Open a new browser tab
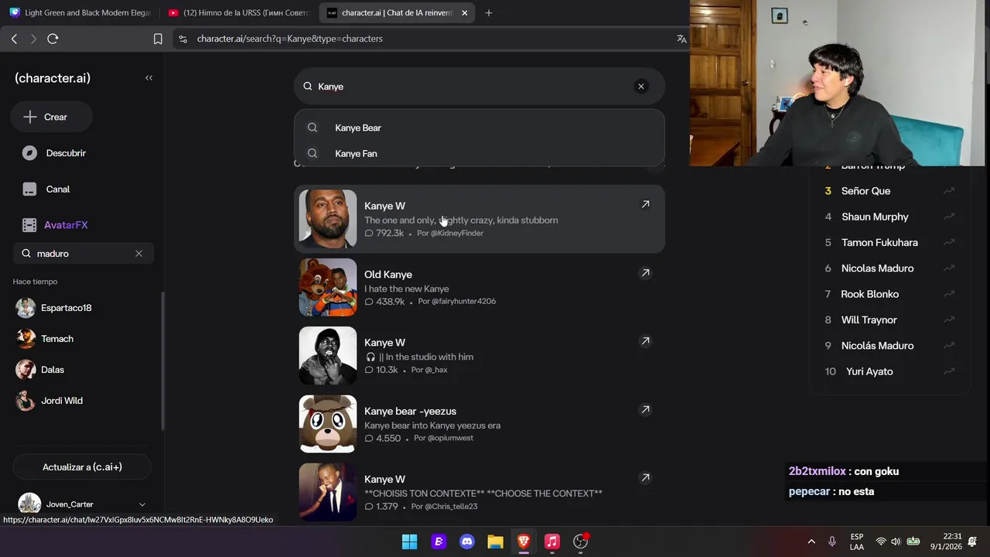The image size is (990, 557). point(488,12)
